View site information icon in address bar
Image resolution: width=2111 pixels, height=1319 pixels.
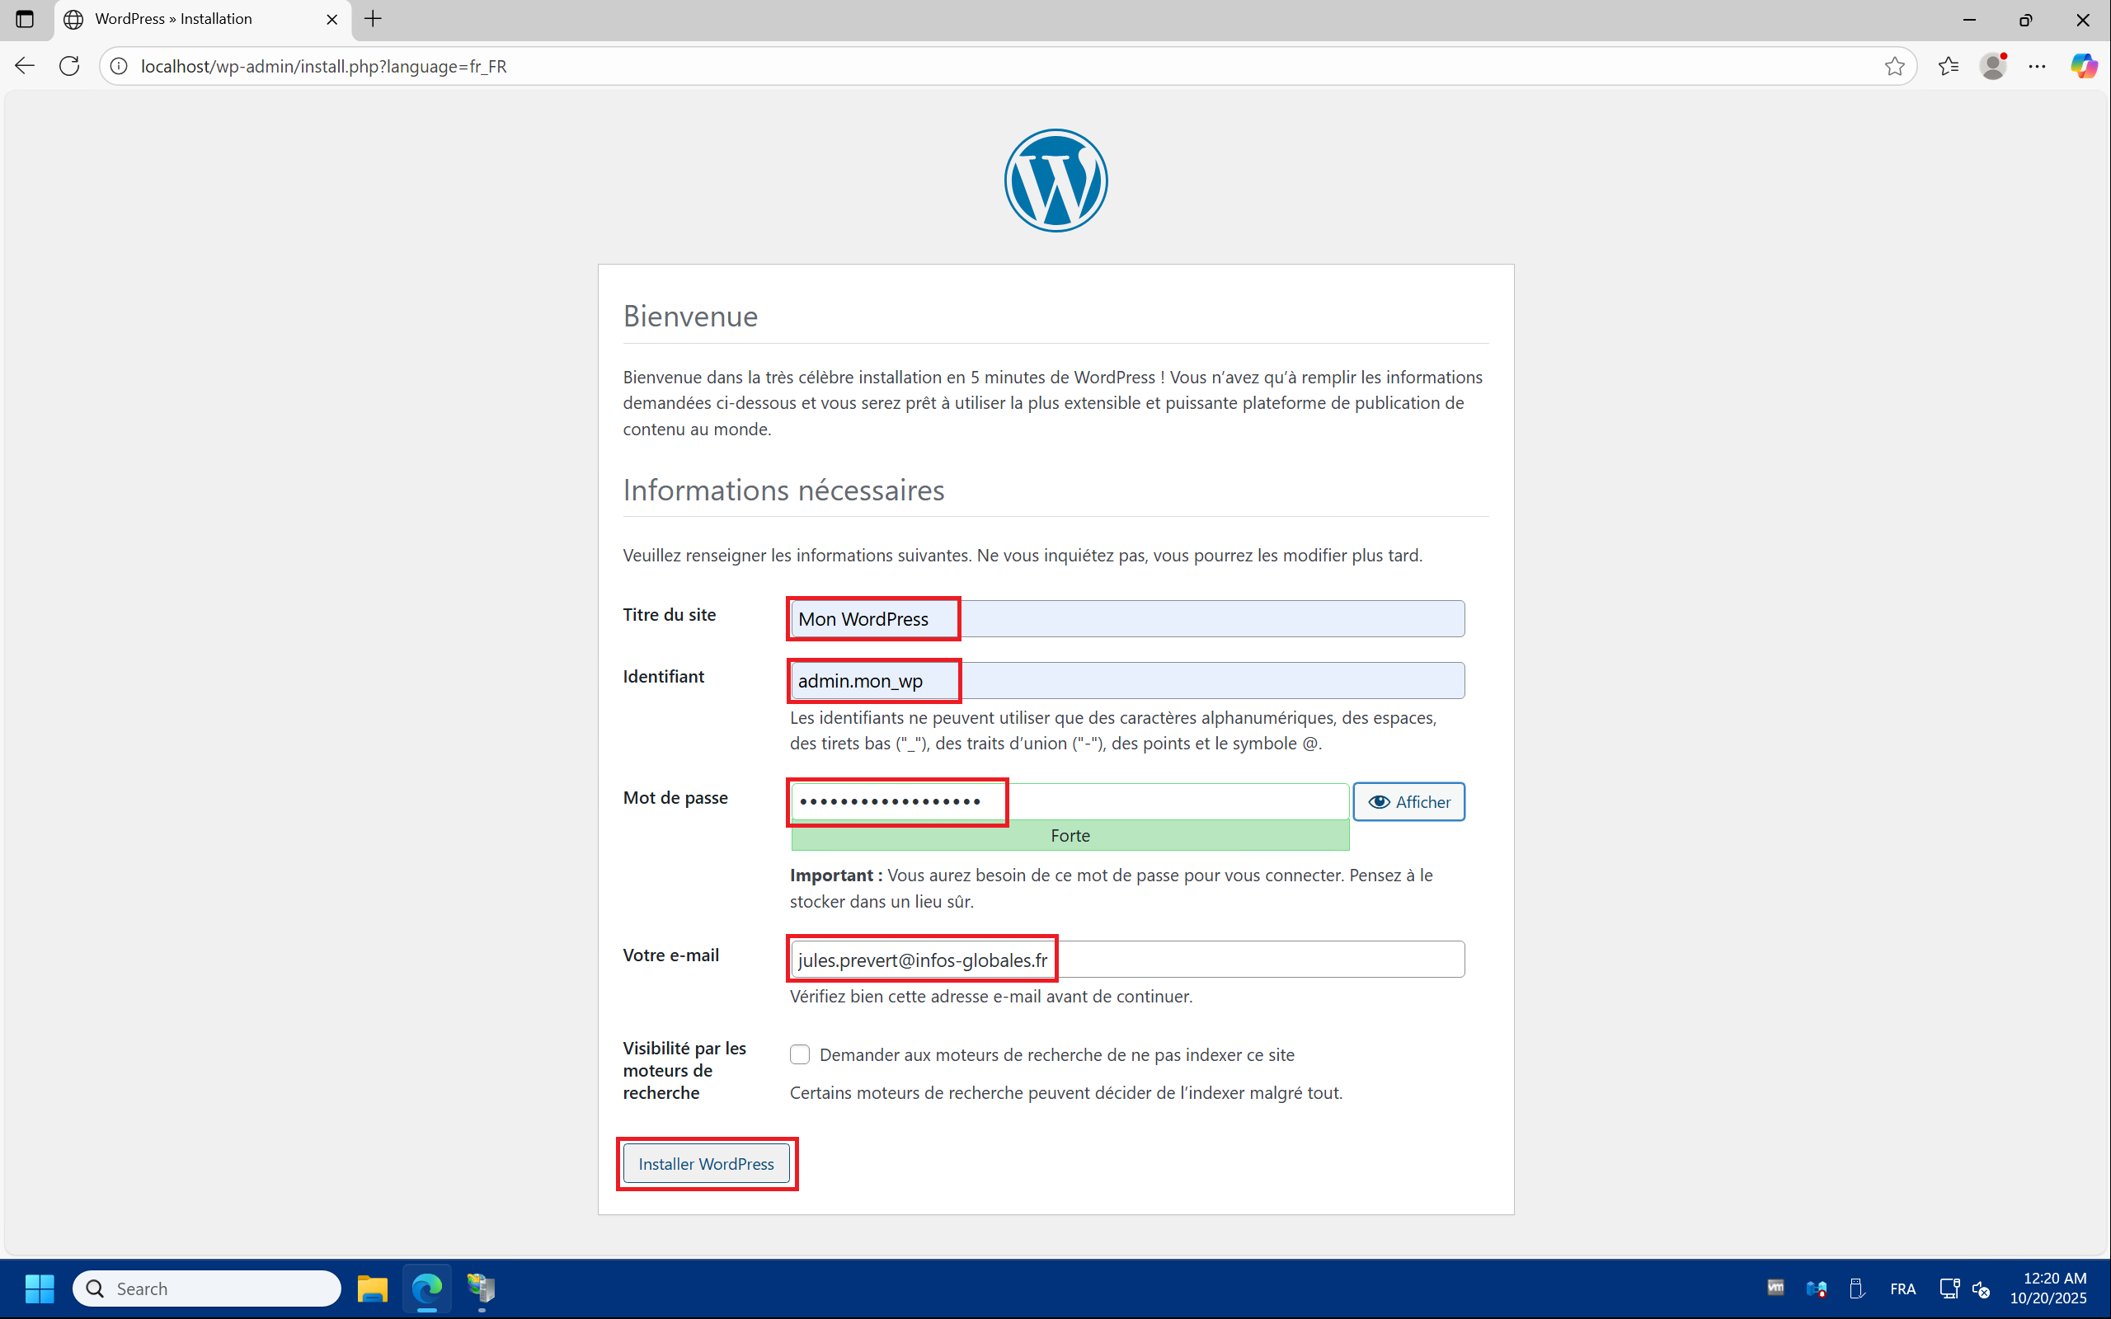tap(120, 66)
